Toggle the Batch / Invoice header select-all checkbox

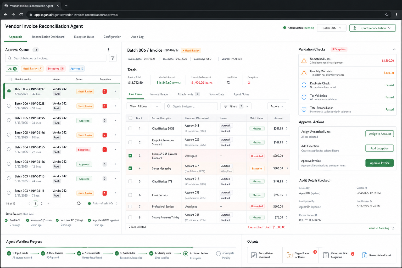point(10,79)
